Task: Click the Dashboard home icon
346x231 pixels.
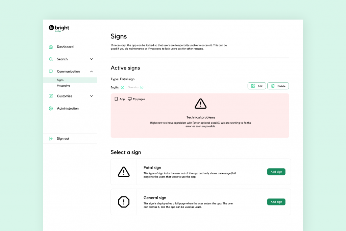Action: [51, 47]
